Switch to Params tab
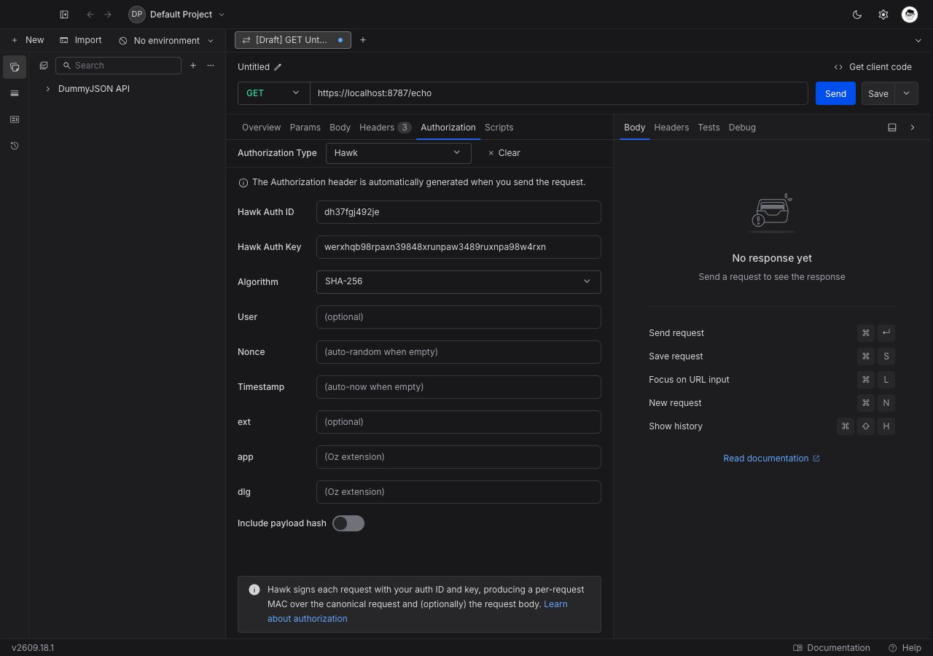 coord(305,128)
